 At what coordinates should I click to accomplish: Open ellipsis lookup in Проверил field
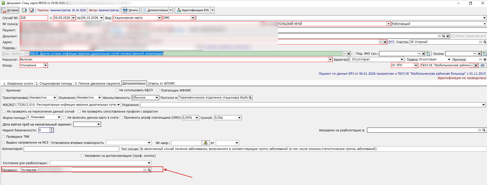[145, 170]
